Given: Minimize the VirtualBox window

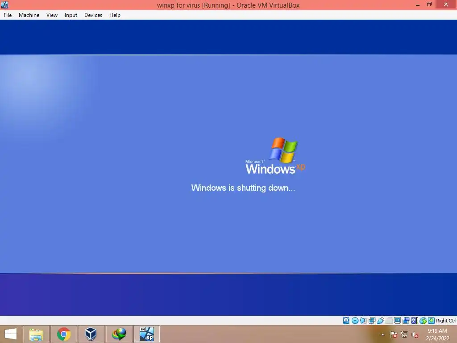Looking at the screenshot, I should (x=418, y=4).
